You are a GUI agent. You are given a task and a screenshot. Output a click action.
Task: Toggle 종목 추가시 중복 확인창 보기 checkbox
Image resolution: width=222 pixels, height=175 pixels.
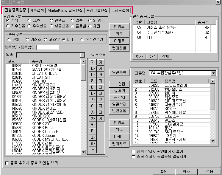[7, 163]
